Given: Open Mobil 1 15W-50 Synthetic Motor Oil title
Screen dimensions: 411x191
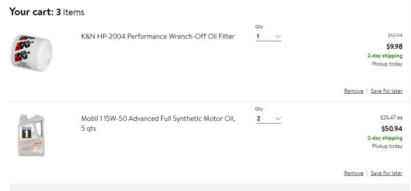Looking at the screenshot, I should click(x=158, y=123).
